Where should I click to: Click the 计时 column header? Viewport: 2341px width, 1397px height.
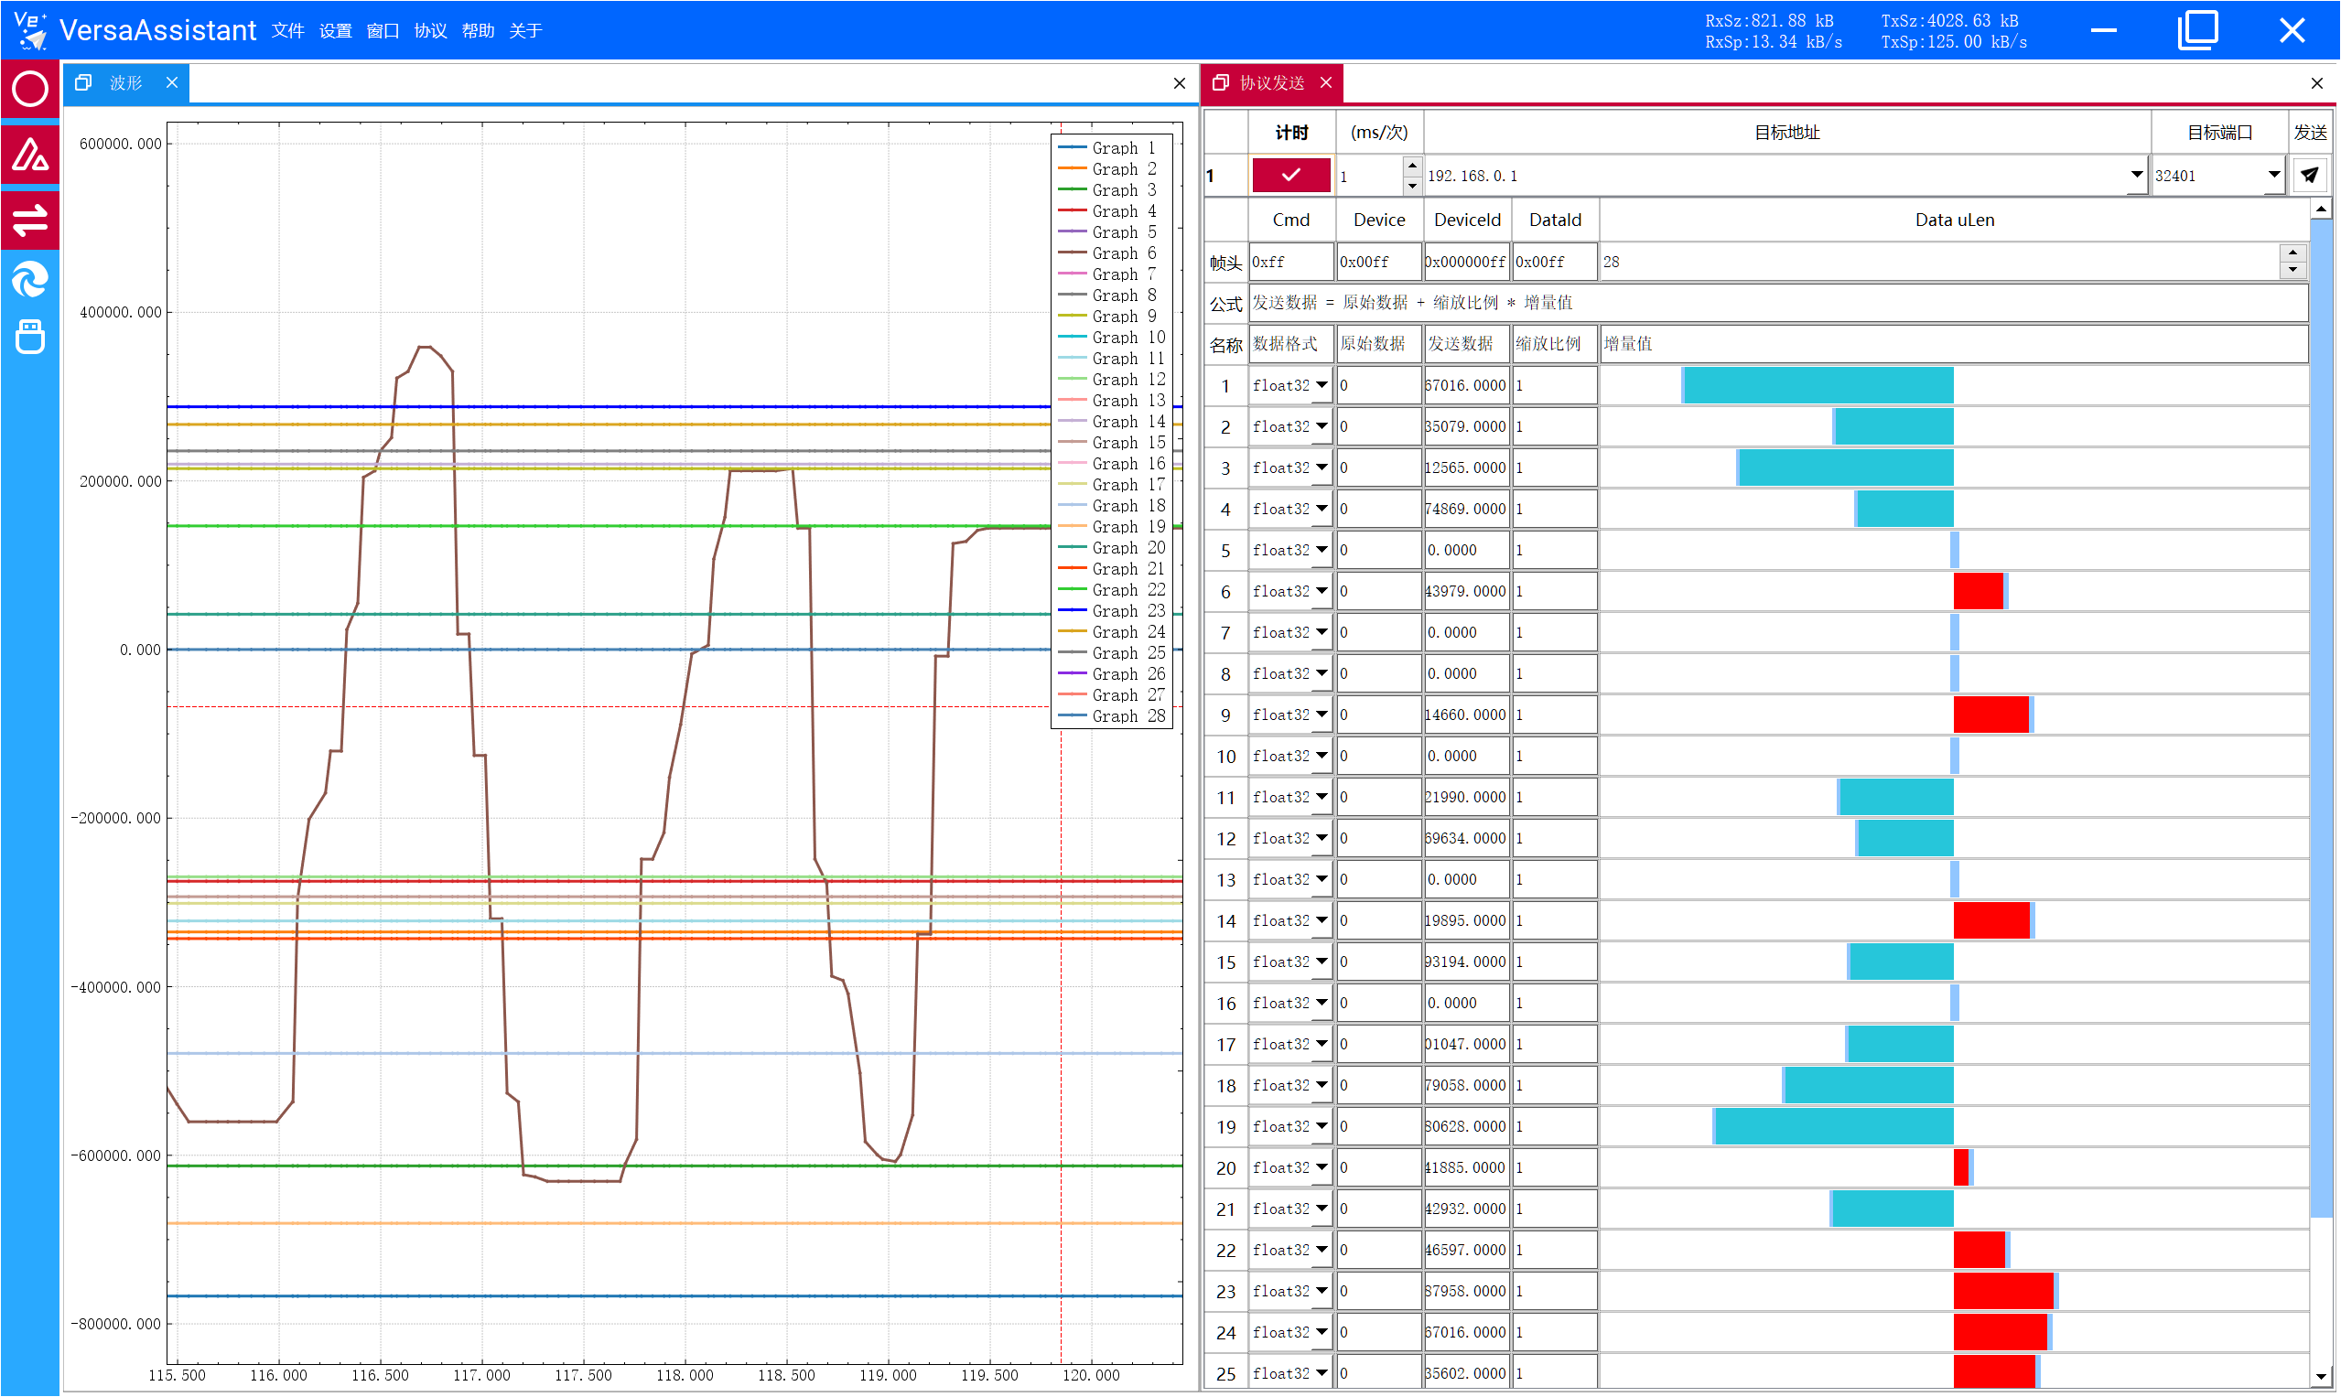coord(1291,133)
